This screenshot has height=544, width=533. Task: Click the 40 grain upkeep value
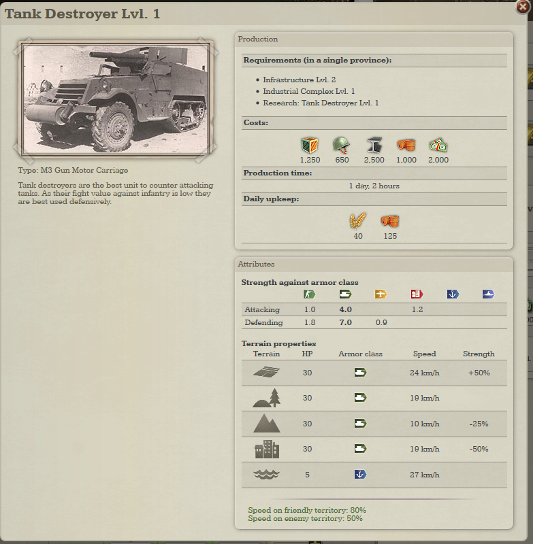click(358, 236)
